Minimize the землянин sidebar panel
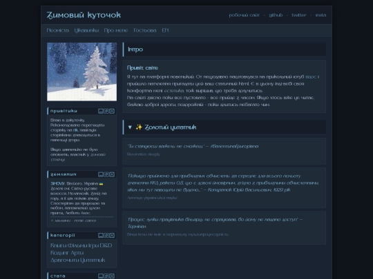 pos(101,174)
